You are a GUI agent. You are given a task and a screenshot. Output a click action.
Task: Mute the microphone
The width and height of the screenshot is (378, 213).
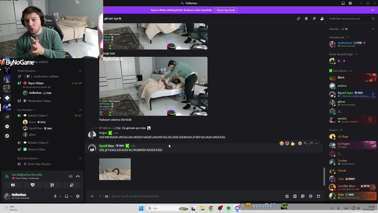pos(55,196)
